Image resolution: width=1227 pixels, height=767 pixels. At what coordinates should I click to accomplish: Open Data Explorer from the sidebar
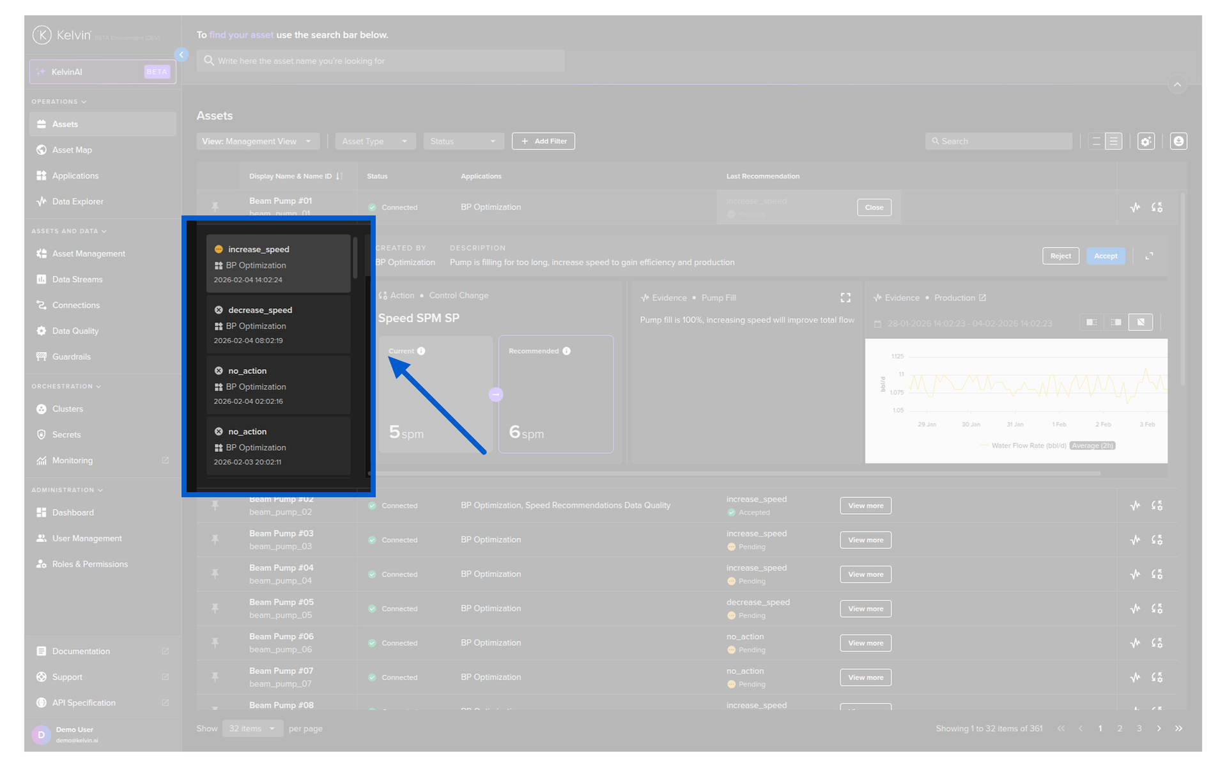point(77,201)
